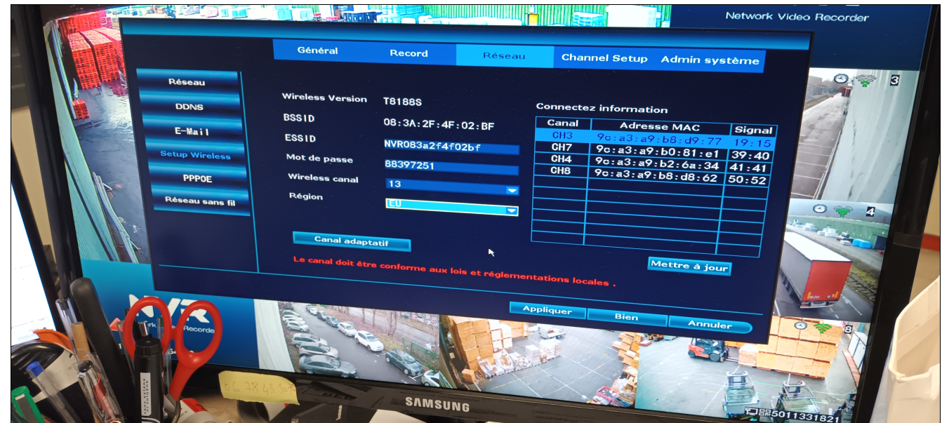Viewport: 942px width, 423px height.
Task: Select the CH8 row in the table
Action: tap(651, 175)
